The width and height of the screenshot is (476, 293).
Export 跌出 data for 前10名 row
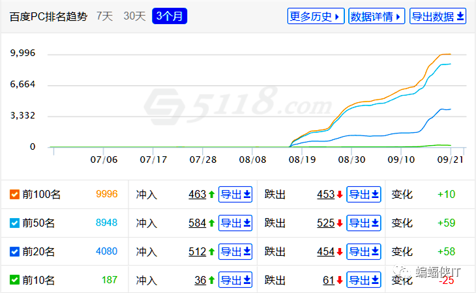(364, 280)
